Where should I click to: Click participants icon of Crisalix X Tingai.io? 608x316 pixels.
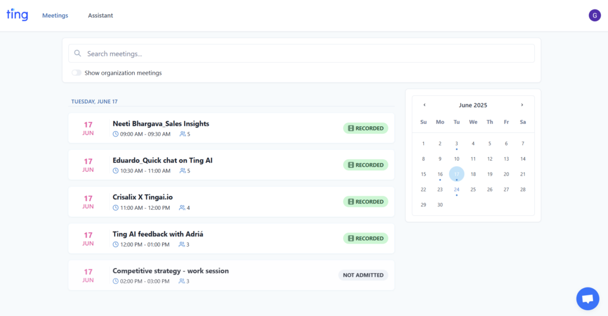point(182,208)
